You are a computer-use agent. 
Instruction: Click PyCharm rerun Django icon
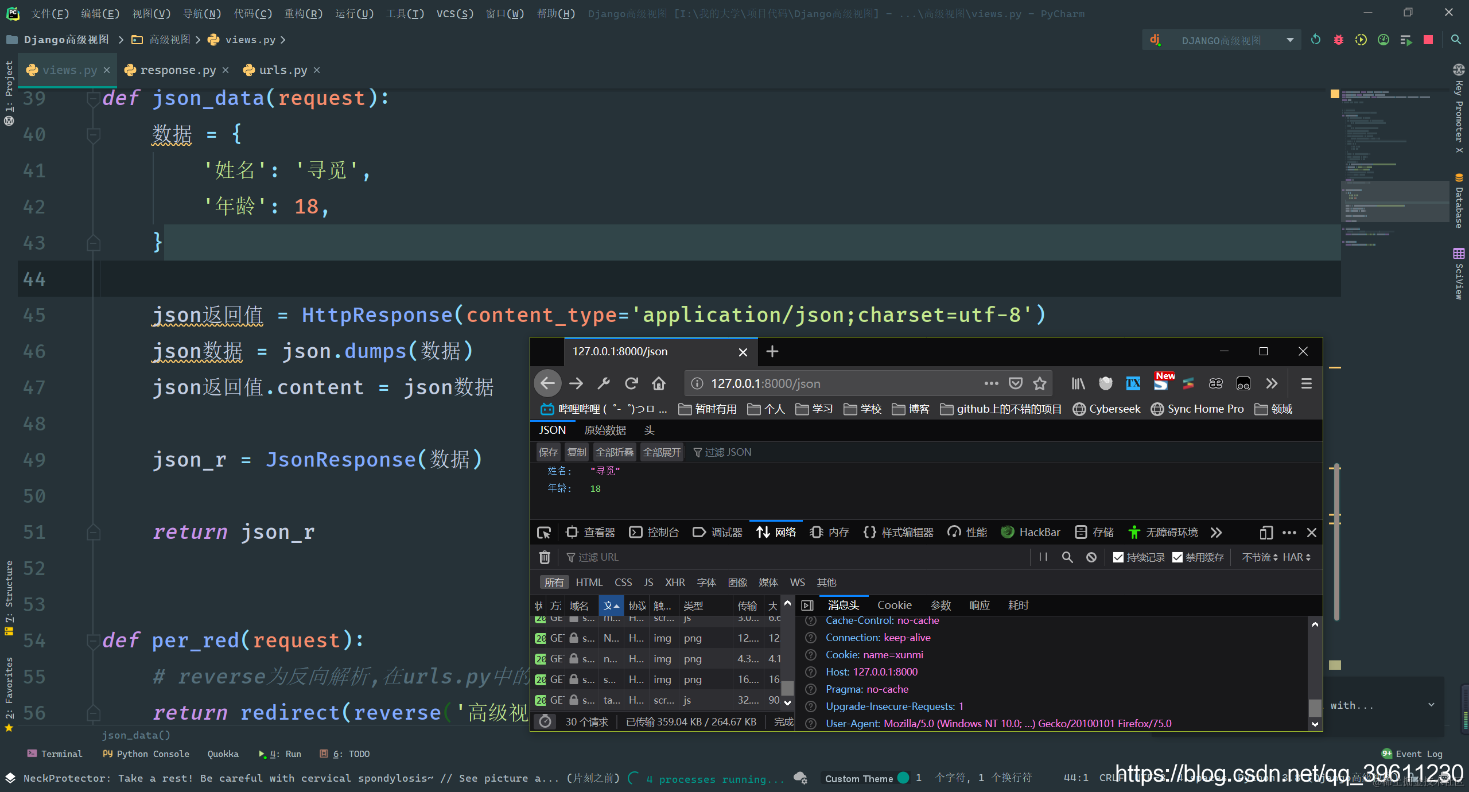[1316, 40]
